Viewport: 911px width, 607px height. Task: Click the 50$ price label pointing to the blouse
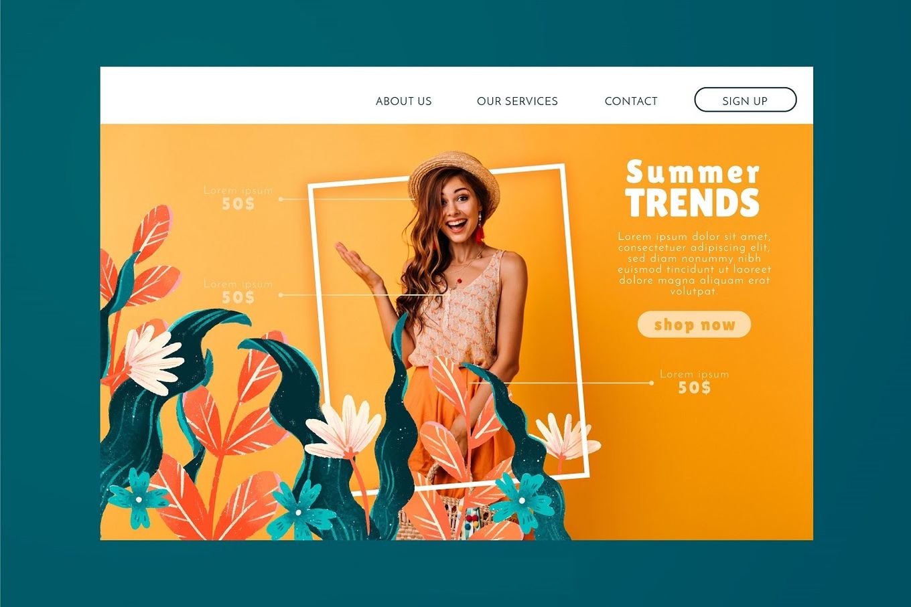(238, 297)
